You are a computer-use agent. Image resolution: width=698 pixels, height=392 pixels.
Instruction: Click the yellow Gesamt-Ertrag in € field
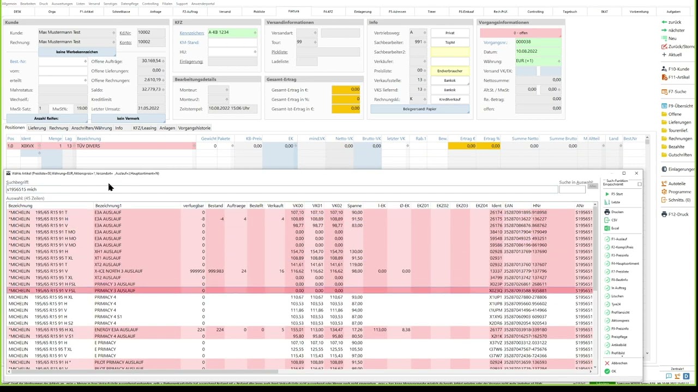click(346, 90)
